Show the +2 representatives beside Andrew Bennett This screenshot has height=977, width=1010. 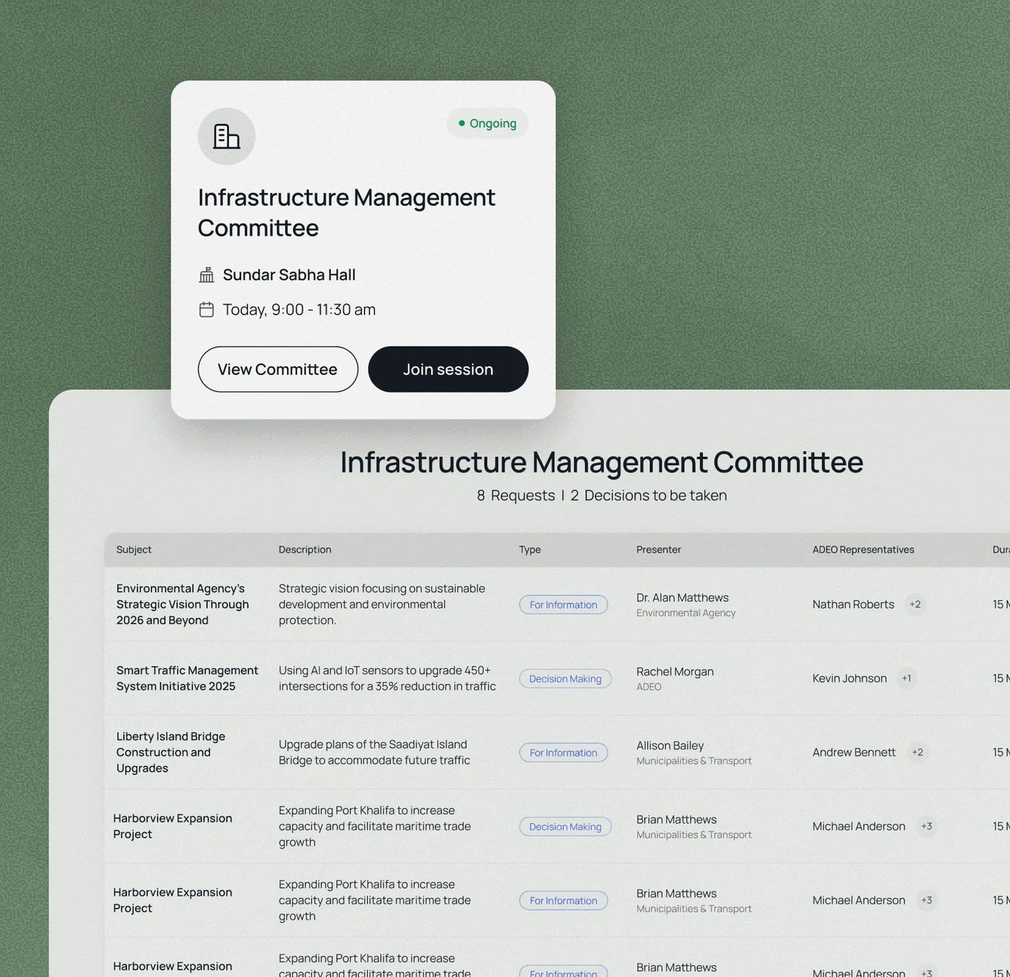pos(918,752)
